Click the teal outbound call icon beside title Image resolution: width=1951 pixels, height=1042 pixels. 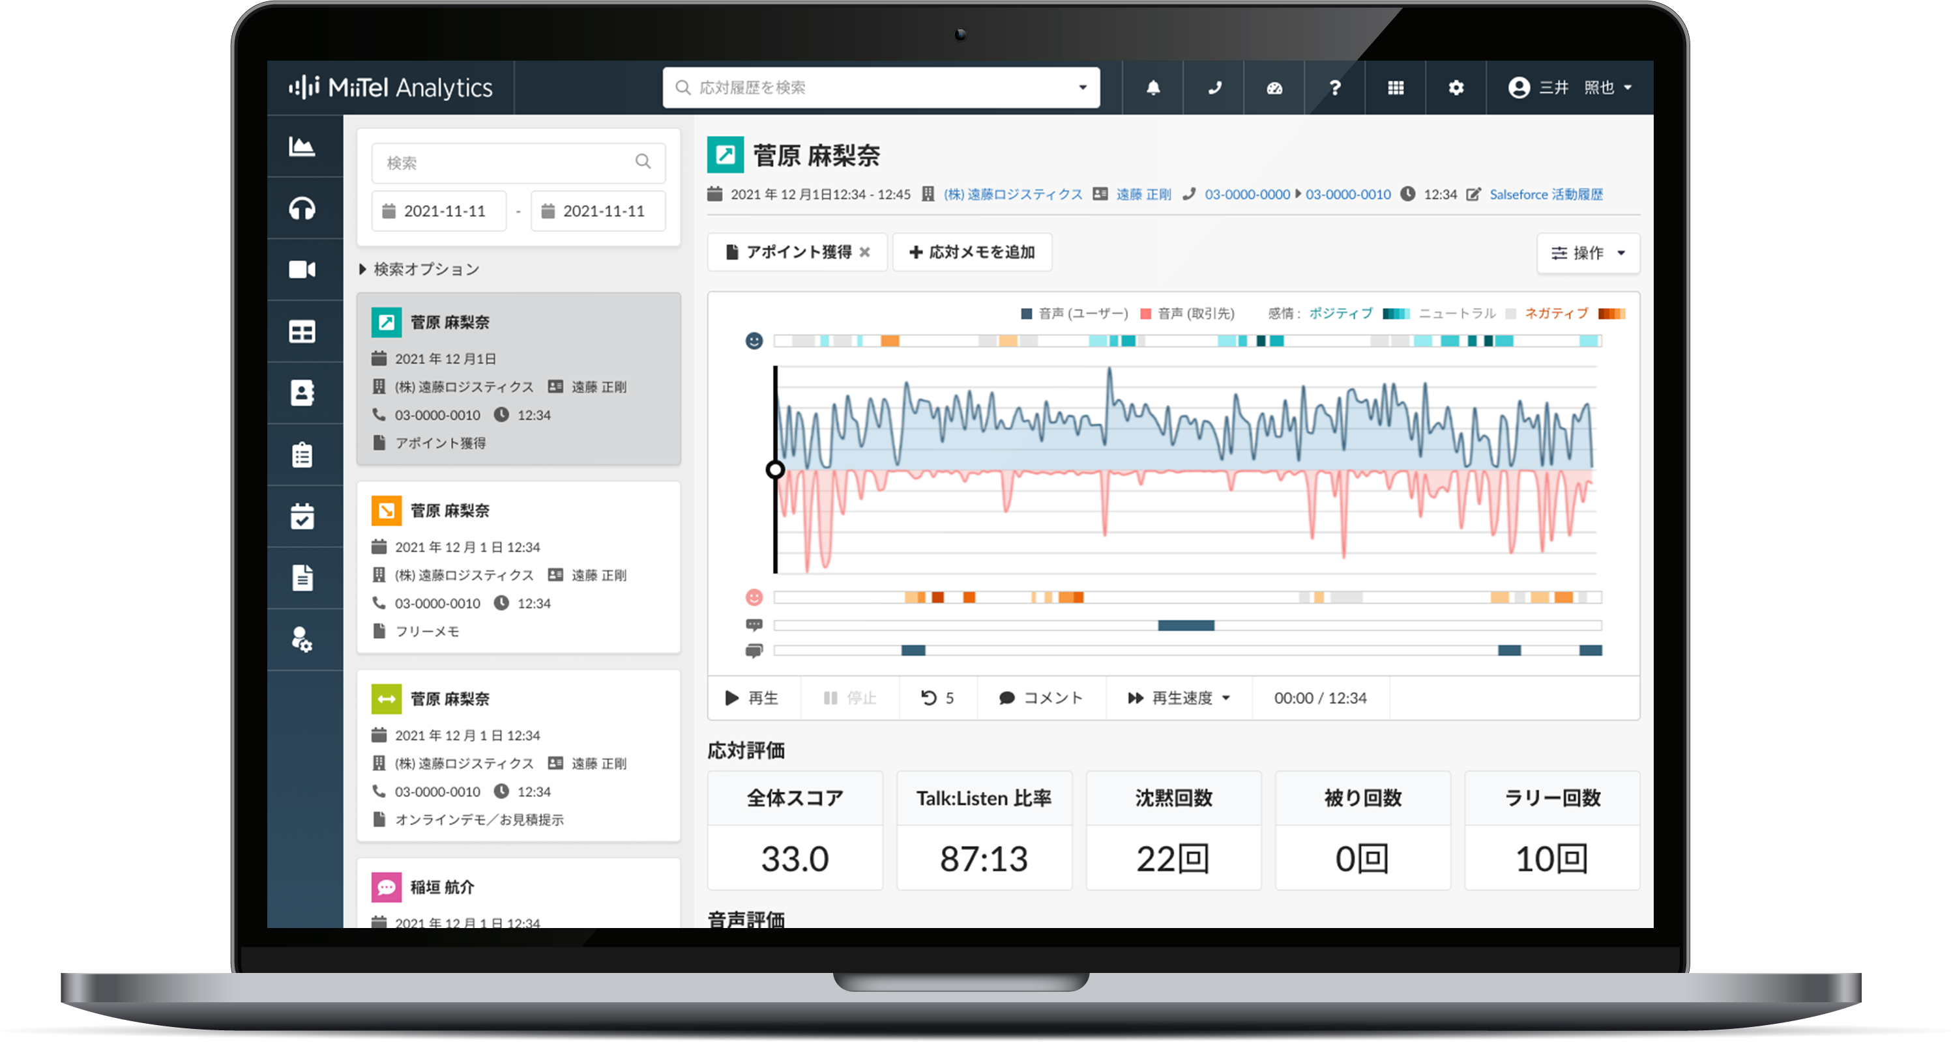(x=726, y=155)
